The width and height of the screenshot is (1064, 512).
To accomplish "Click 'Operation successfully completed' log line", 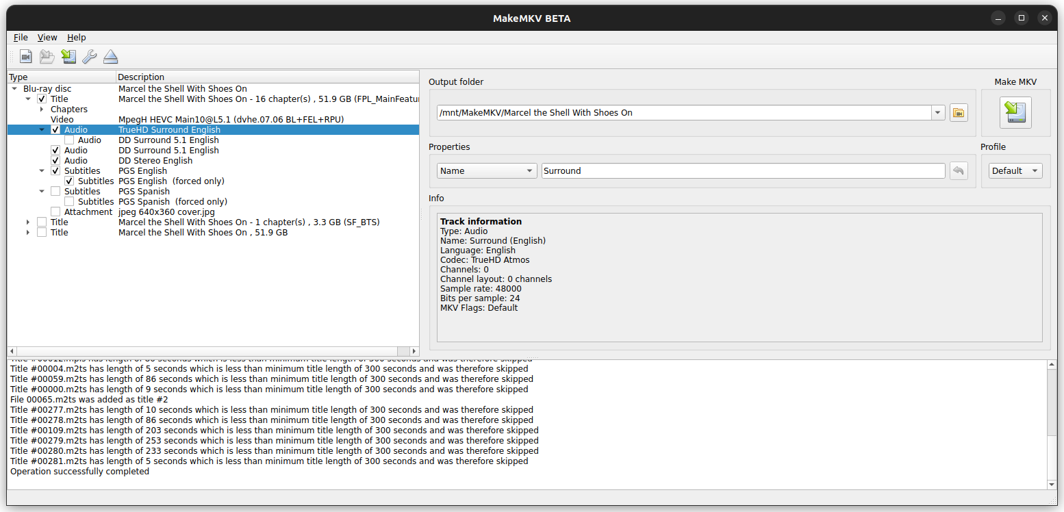I will click(x=79, y=472).
